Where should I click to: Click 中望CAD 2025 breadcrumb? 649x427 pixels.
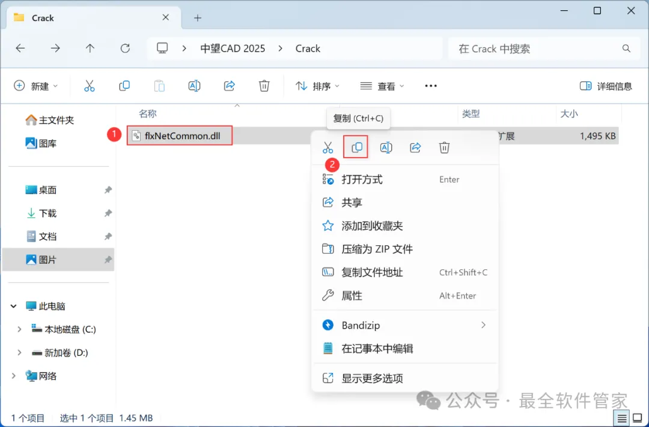[x=233, y=49]
